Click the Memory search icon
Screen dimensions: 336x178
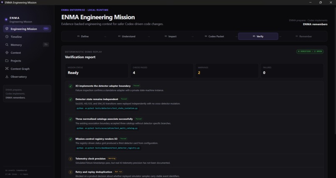coord(7,44)
